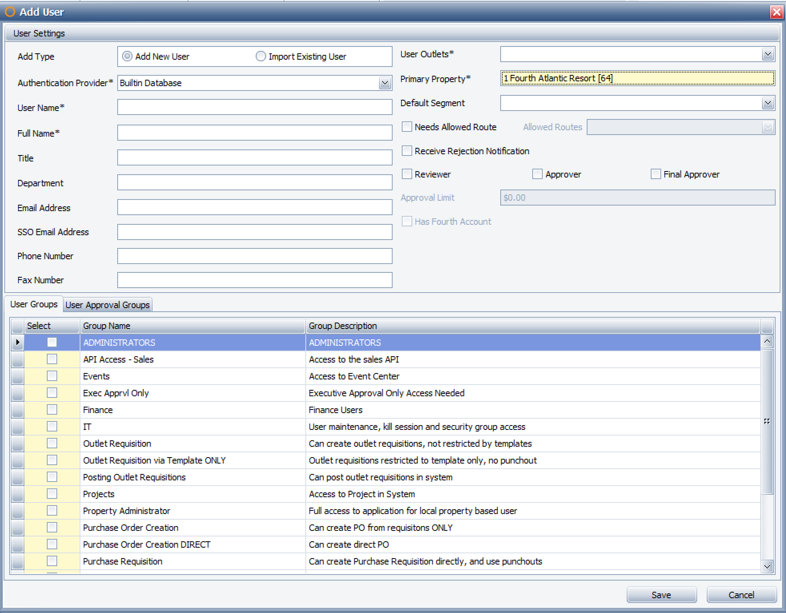
Task: Close the Add User dialog window
Action: (x=776, y=12)
